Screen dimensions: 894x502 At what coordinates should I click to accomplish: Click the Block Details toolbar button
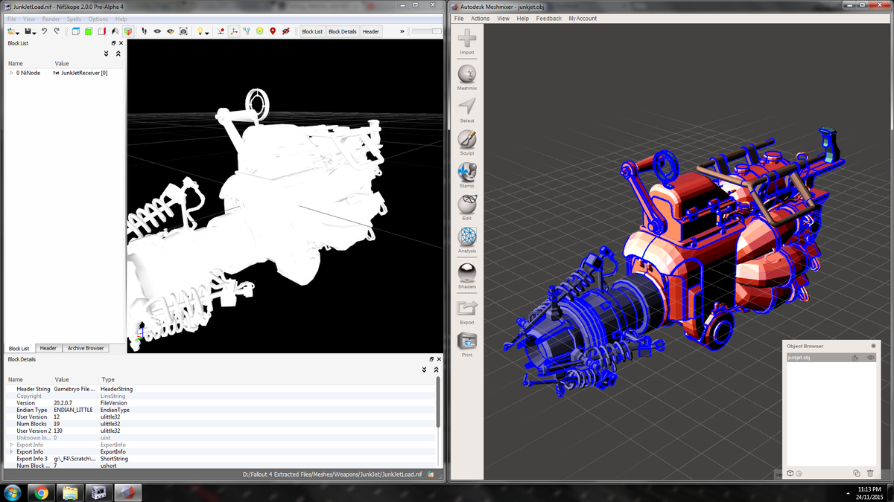343,31
